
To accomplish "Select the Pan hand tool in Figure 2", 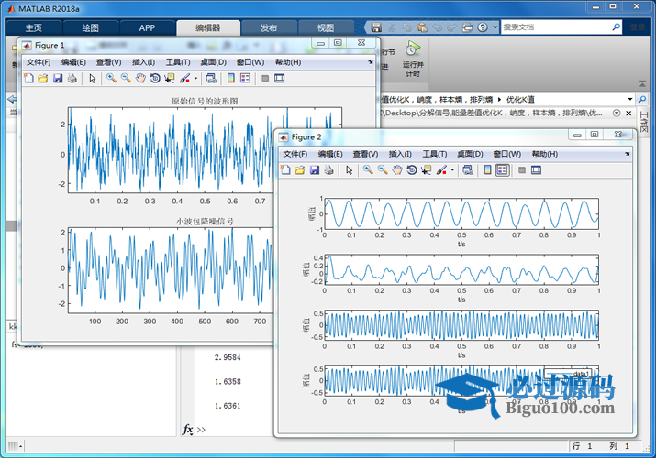I will point(397,170).
